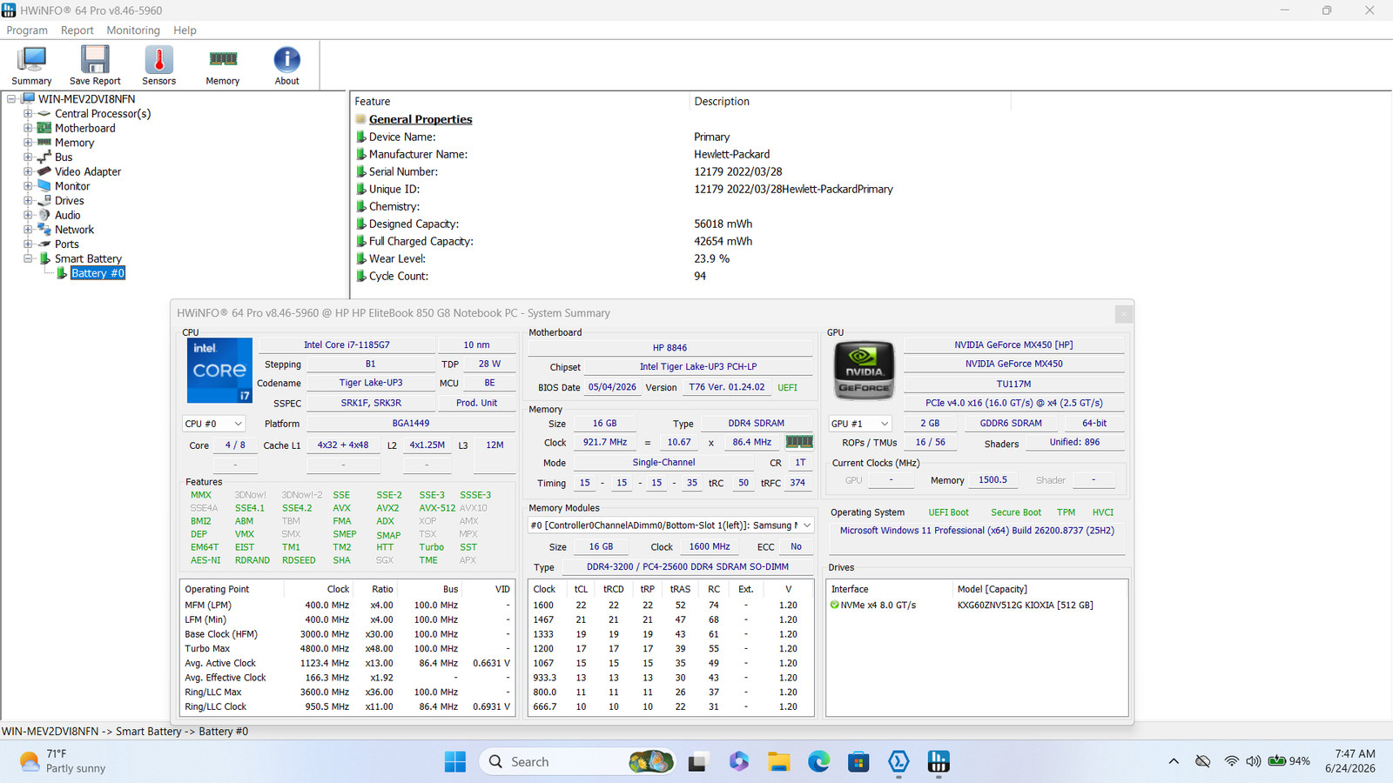This screenshot has height=783, width=1393.
Task: Open Microsoft Edge from the taskbar
Action: (x=819, y=762)
